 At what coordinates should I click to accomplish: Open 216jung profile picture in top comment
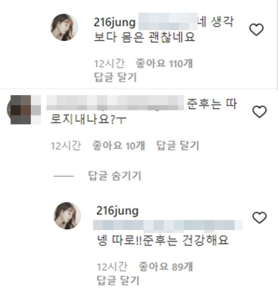pos(64,27)
